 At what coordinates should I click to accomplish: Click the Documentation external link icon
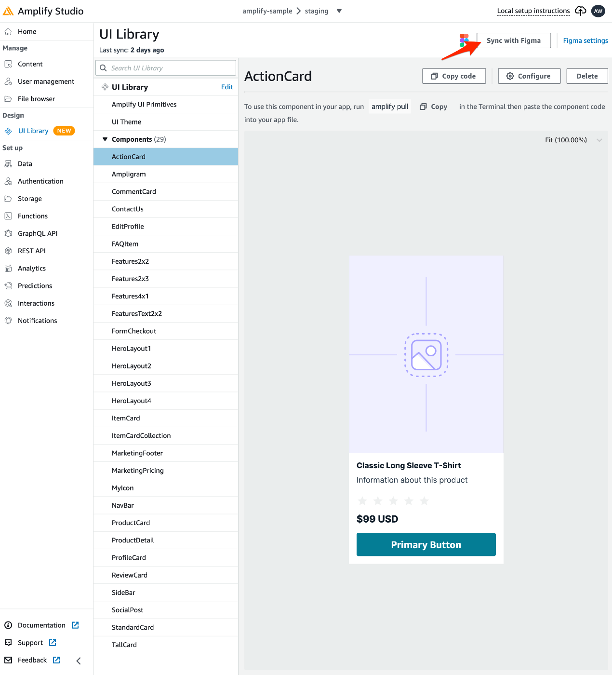pos(75,625)
